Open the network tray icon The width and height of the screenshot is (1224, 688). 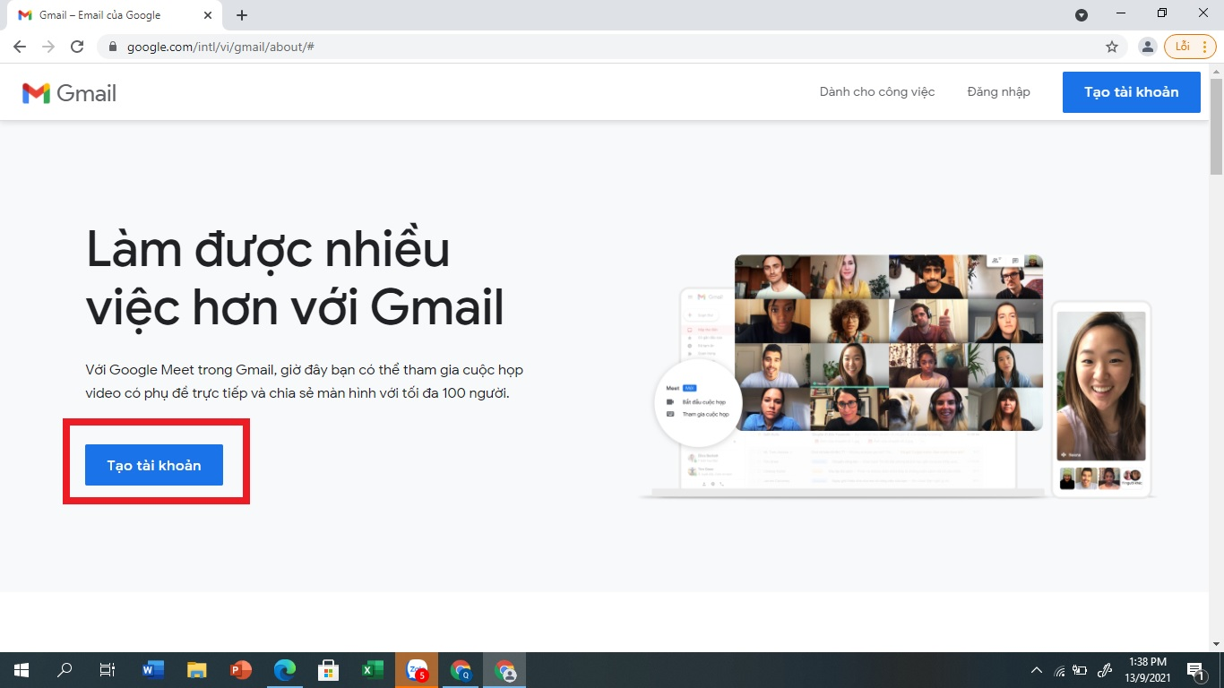pos(1059,670)
